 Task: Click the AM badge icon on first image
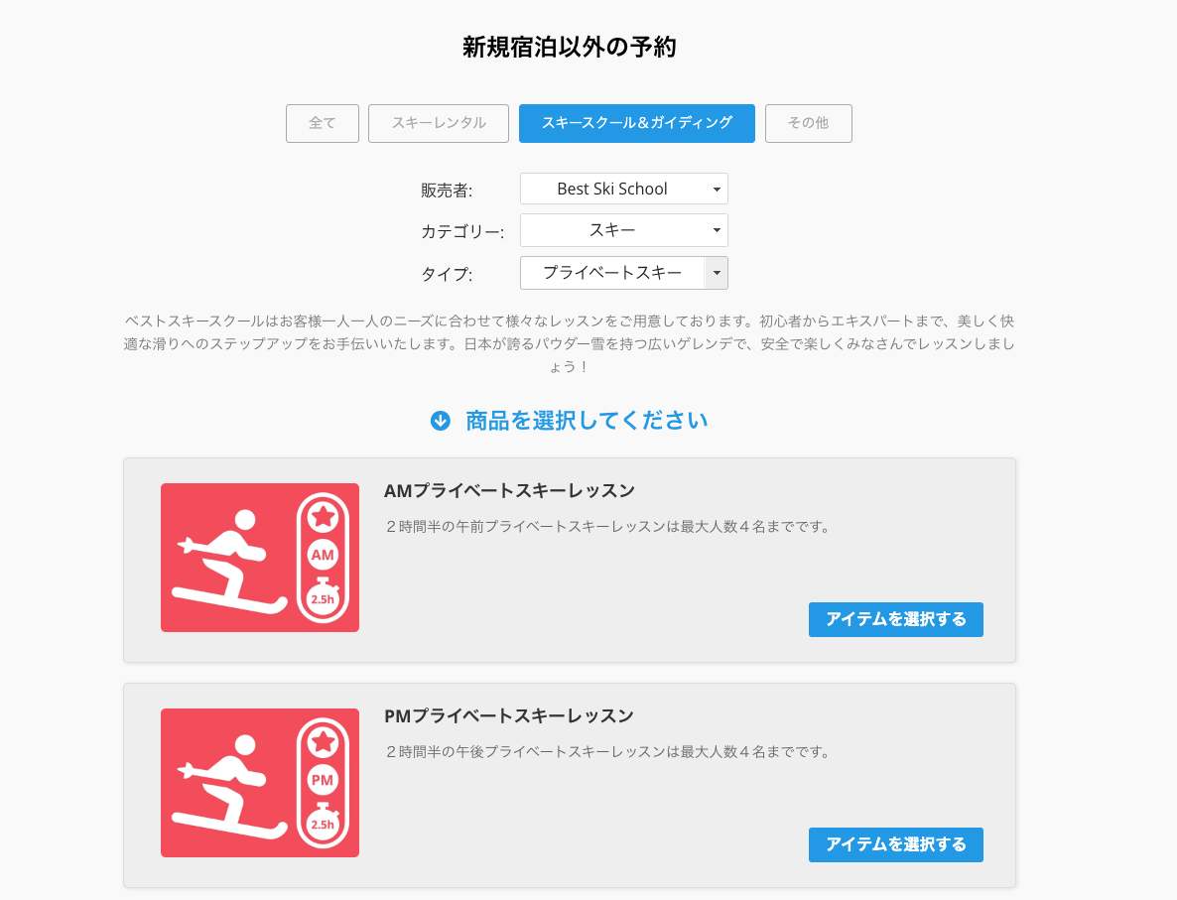click(x=323, y=556)
